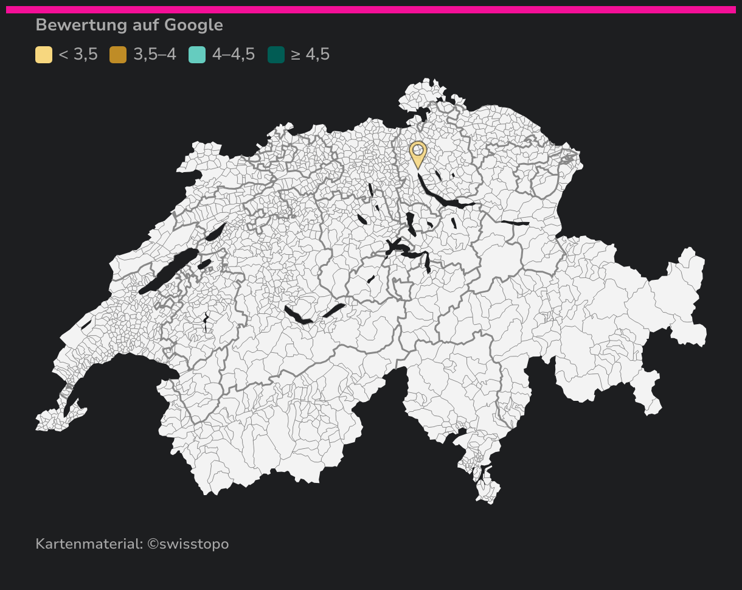Click the long Lake Zurich shape below the pin
The height and width of the screenshot is (590, 742).
pyautogui.click(x=443, y=197)
